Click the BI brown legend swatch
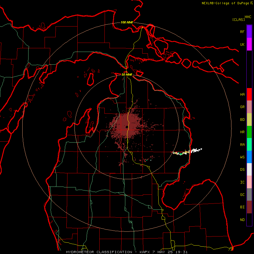254x254 pixels. (249, 207)
